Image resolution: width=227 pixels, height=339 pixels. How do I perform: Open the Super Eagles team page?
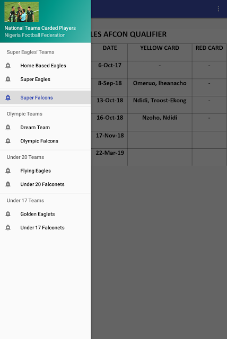point(45,79)
